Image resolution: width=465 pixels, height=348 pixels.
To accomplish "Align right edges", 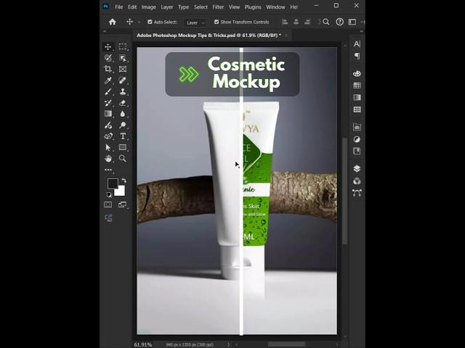I will (x=307, y=22).
